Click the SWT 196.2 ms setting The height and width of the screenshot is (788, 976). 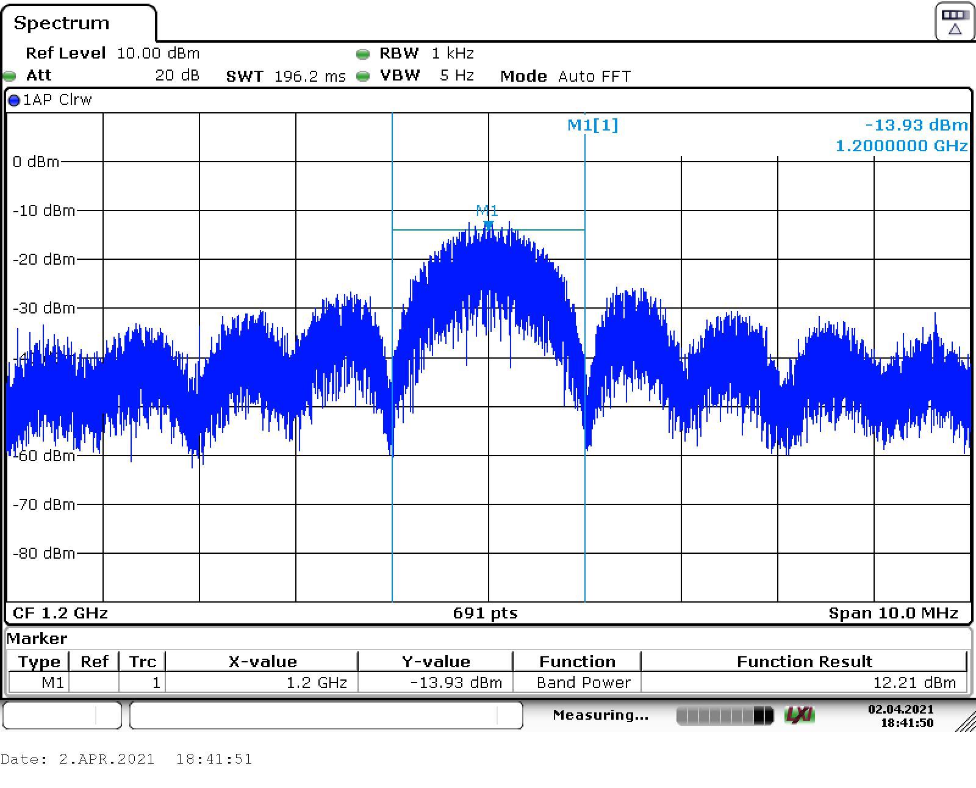click(x=285, y=76)
